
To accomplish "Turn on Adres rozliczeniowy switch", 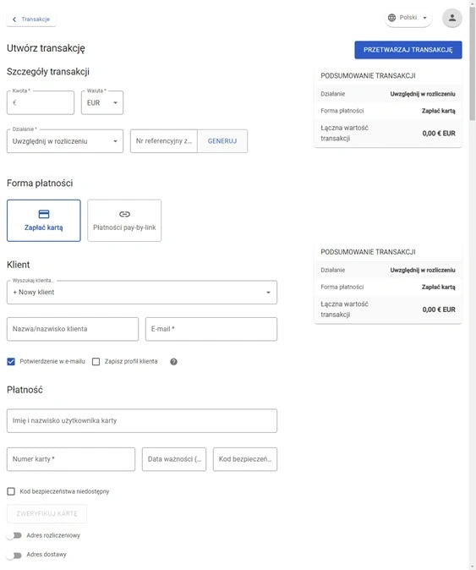I will pyautogui.click(x=14, y=535).
